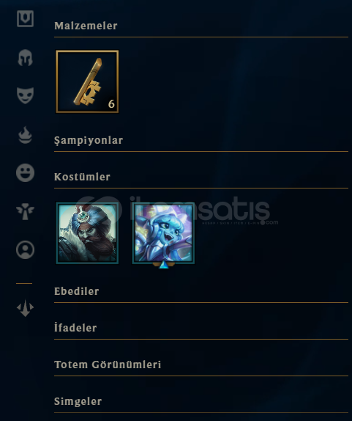This screenshot has width=352, height=421.
Task: Choose the turbaned bearded pirate skin shard
Action: [x=87, y=233]
